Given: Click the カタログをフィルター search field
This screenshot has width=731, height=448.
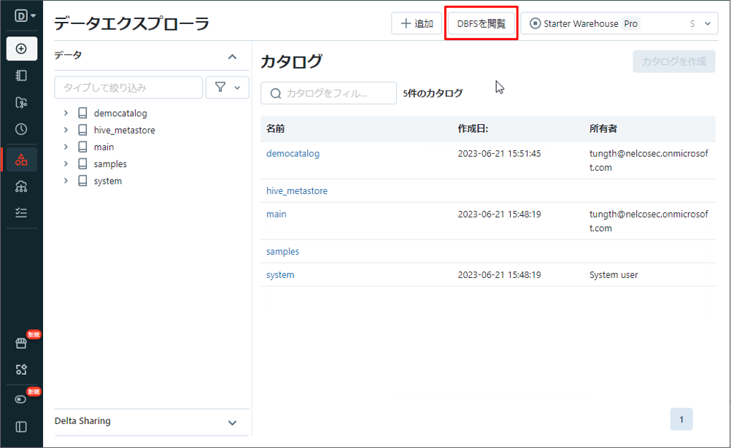Looking at the screenshot, I should pyautogui.click(x=328, y=93).
